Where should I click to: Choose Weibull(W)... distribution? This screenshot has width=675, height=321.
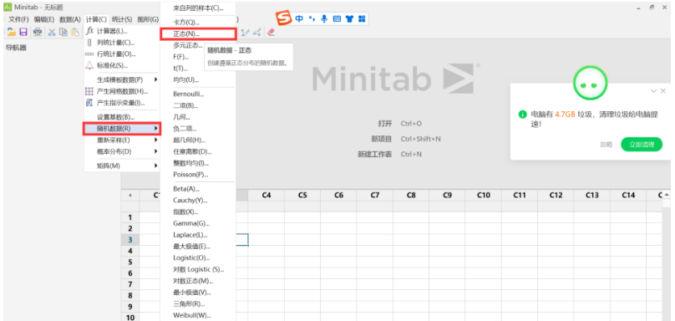point(198,315)
